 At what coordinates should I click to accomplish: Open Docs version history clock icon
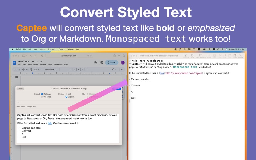click(x=95, y=62)
